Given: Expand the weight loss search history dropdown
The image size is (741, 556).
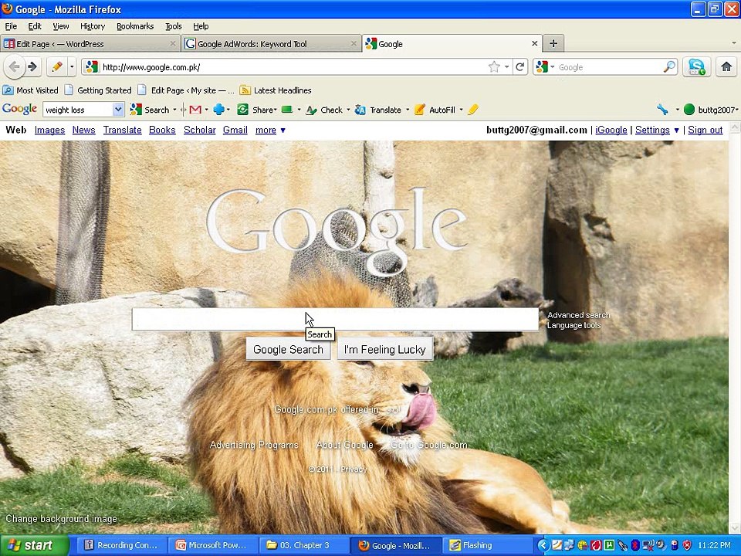Looking at the screenshot, I should point(118,110).
